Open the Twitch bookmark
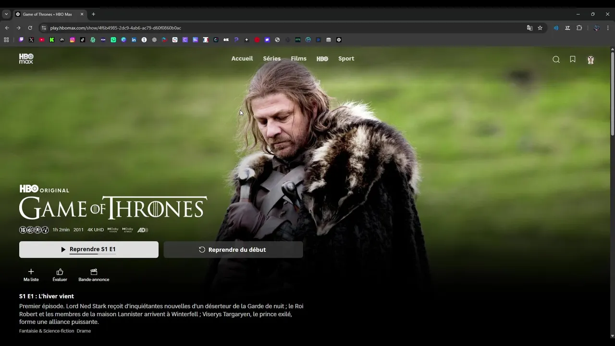The image size is (615, 346). click(x=21, y=40)
